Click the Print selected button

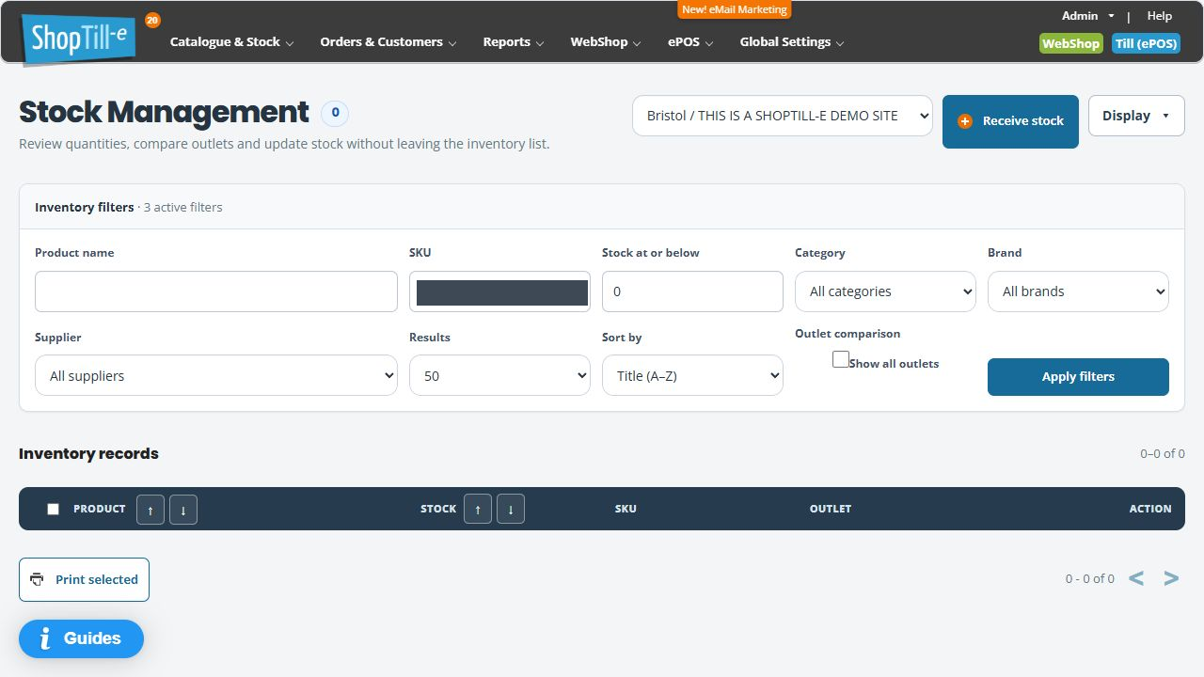tap(84, 580)
